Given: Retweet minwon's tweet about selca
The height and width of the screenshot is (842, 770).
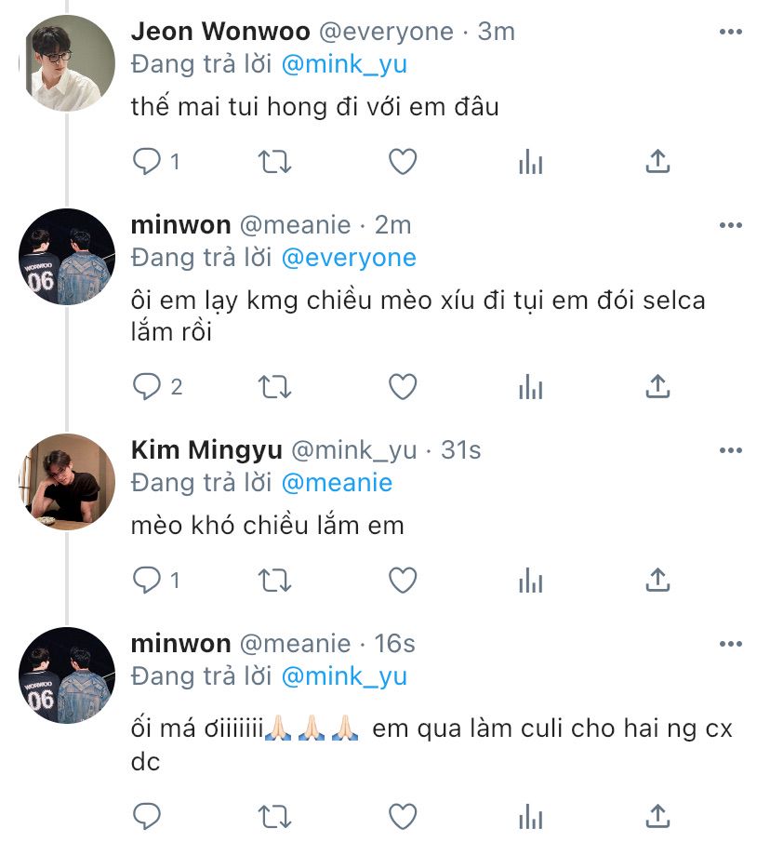Looking at the screenshot, I should click(274, 385).
